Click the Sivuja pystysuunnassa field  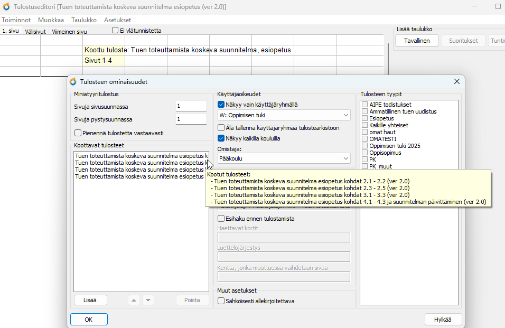[191, 119]
